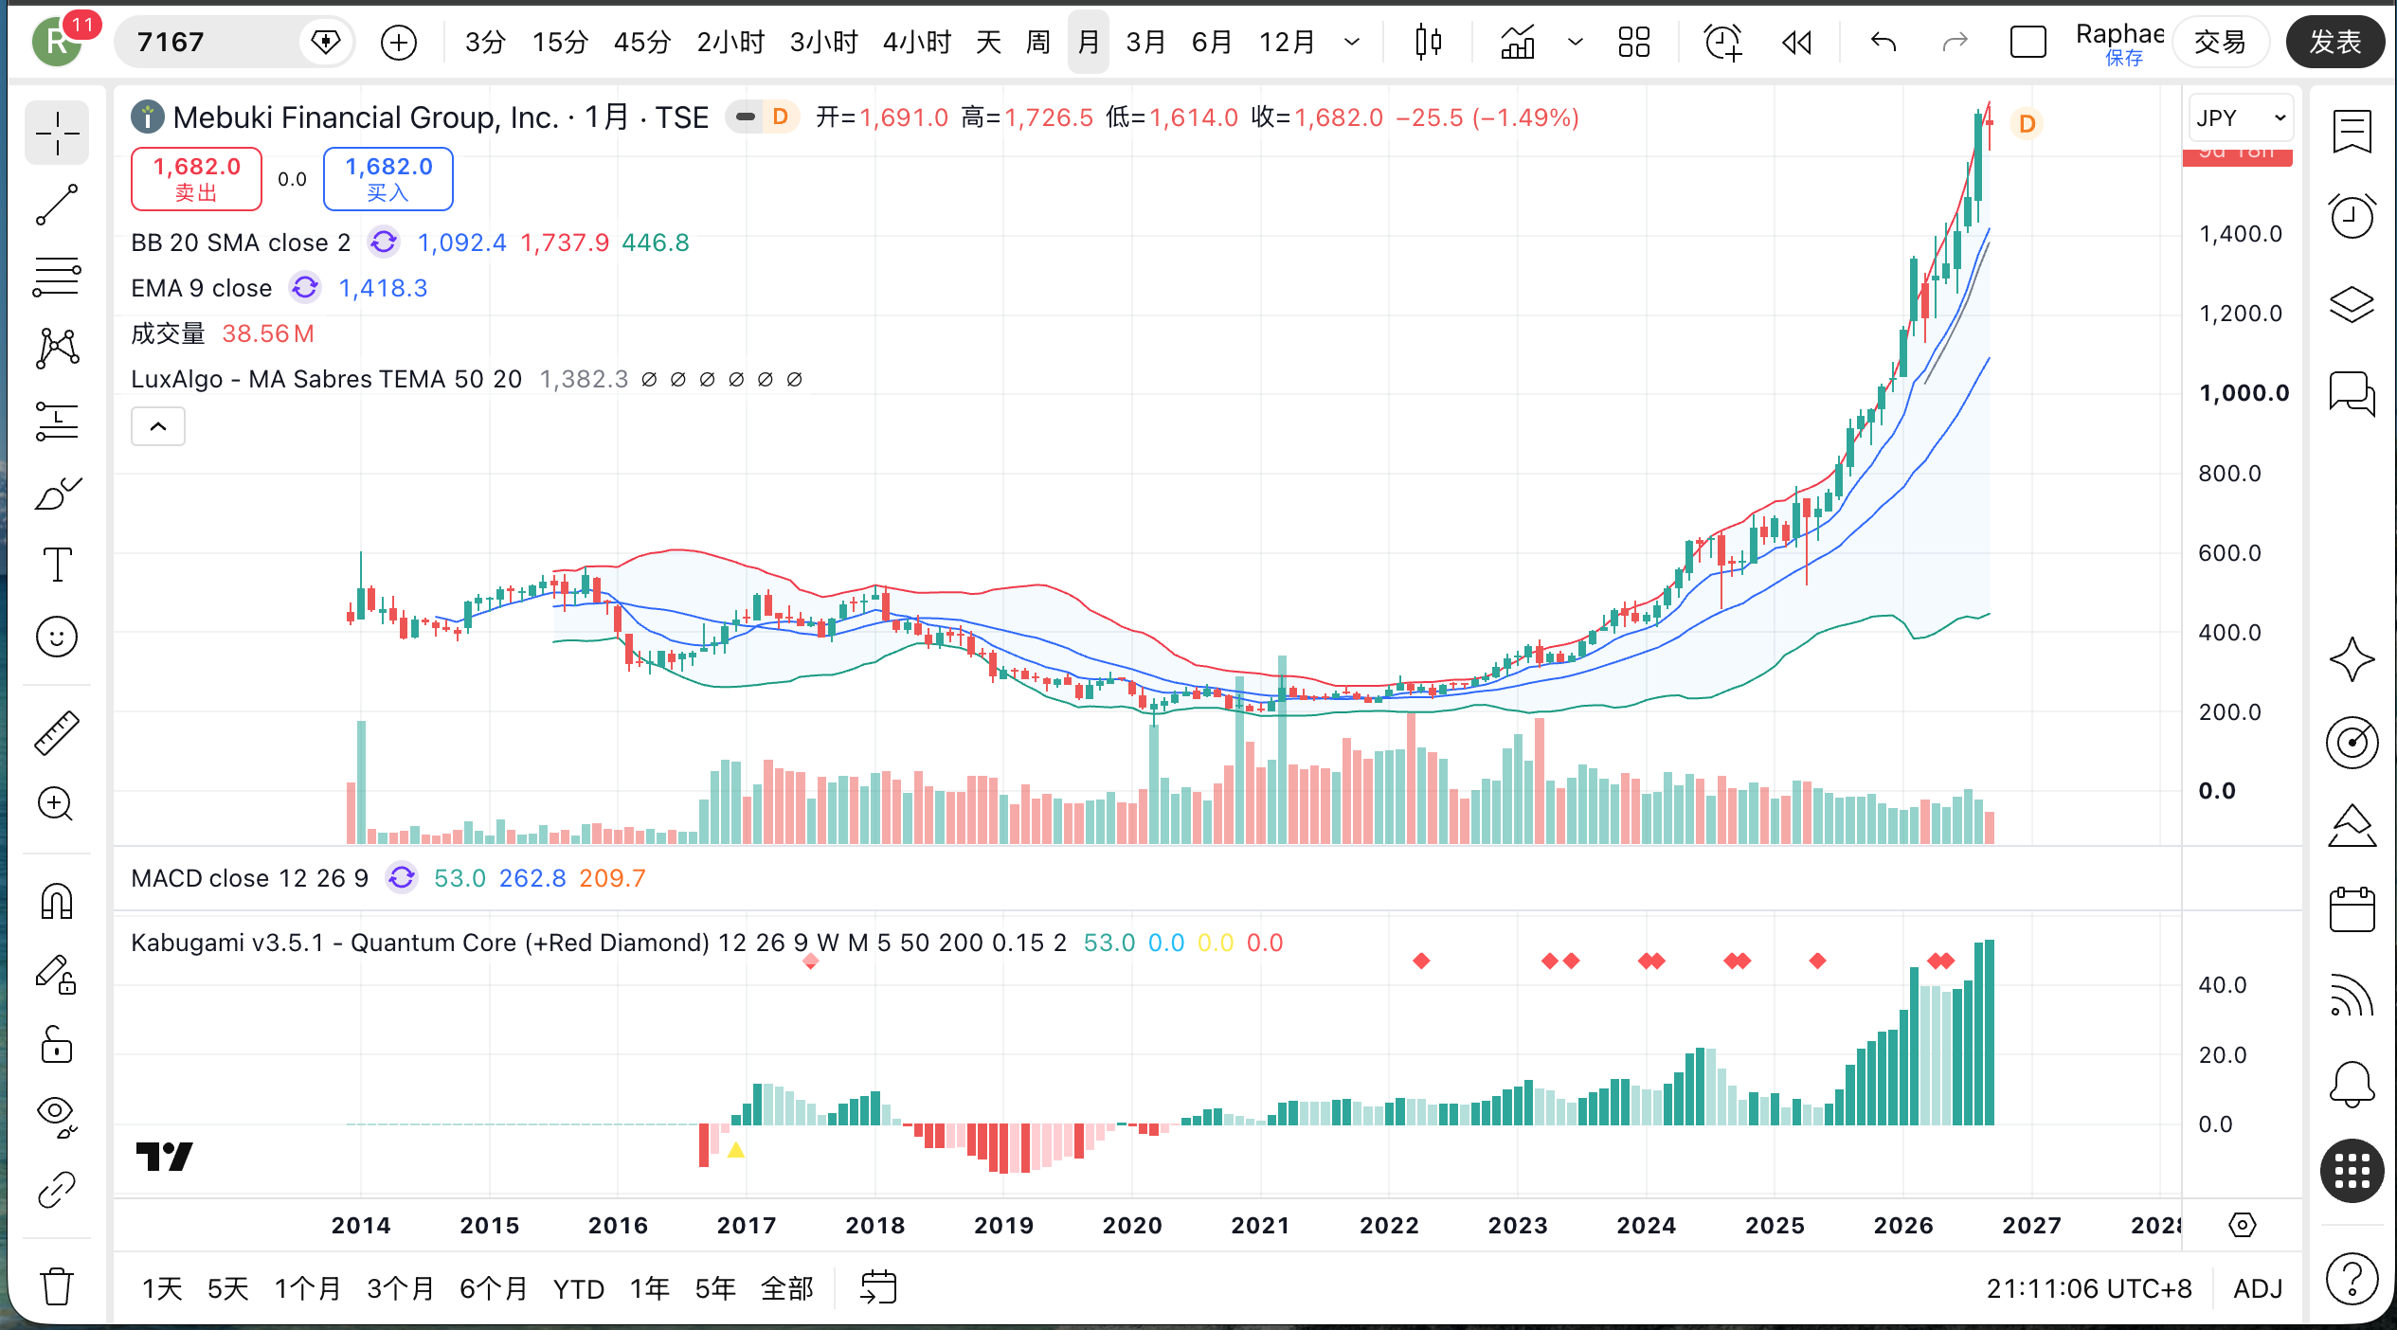The width and height of the screenshot is (2397, 1330).
Task: Click the 1,682.0 买入 buy button
Action: point(388,179)
